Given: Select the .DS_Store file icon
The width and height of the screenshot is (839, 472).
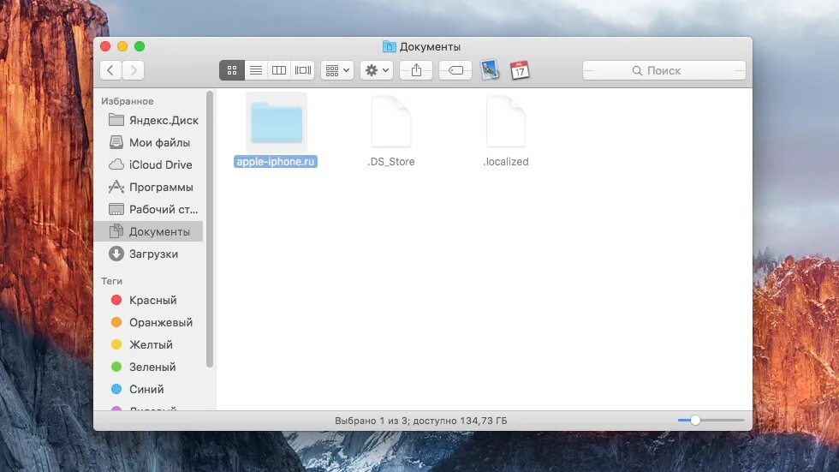Looking at the screenshot, I should tap(391, 122).
